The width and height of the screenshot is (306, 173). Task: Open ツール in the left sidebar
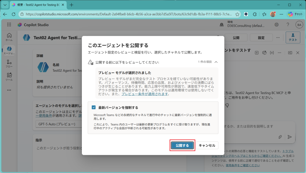coord(9,77)
